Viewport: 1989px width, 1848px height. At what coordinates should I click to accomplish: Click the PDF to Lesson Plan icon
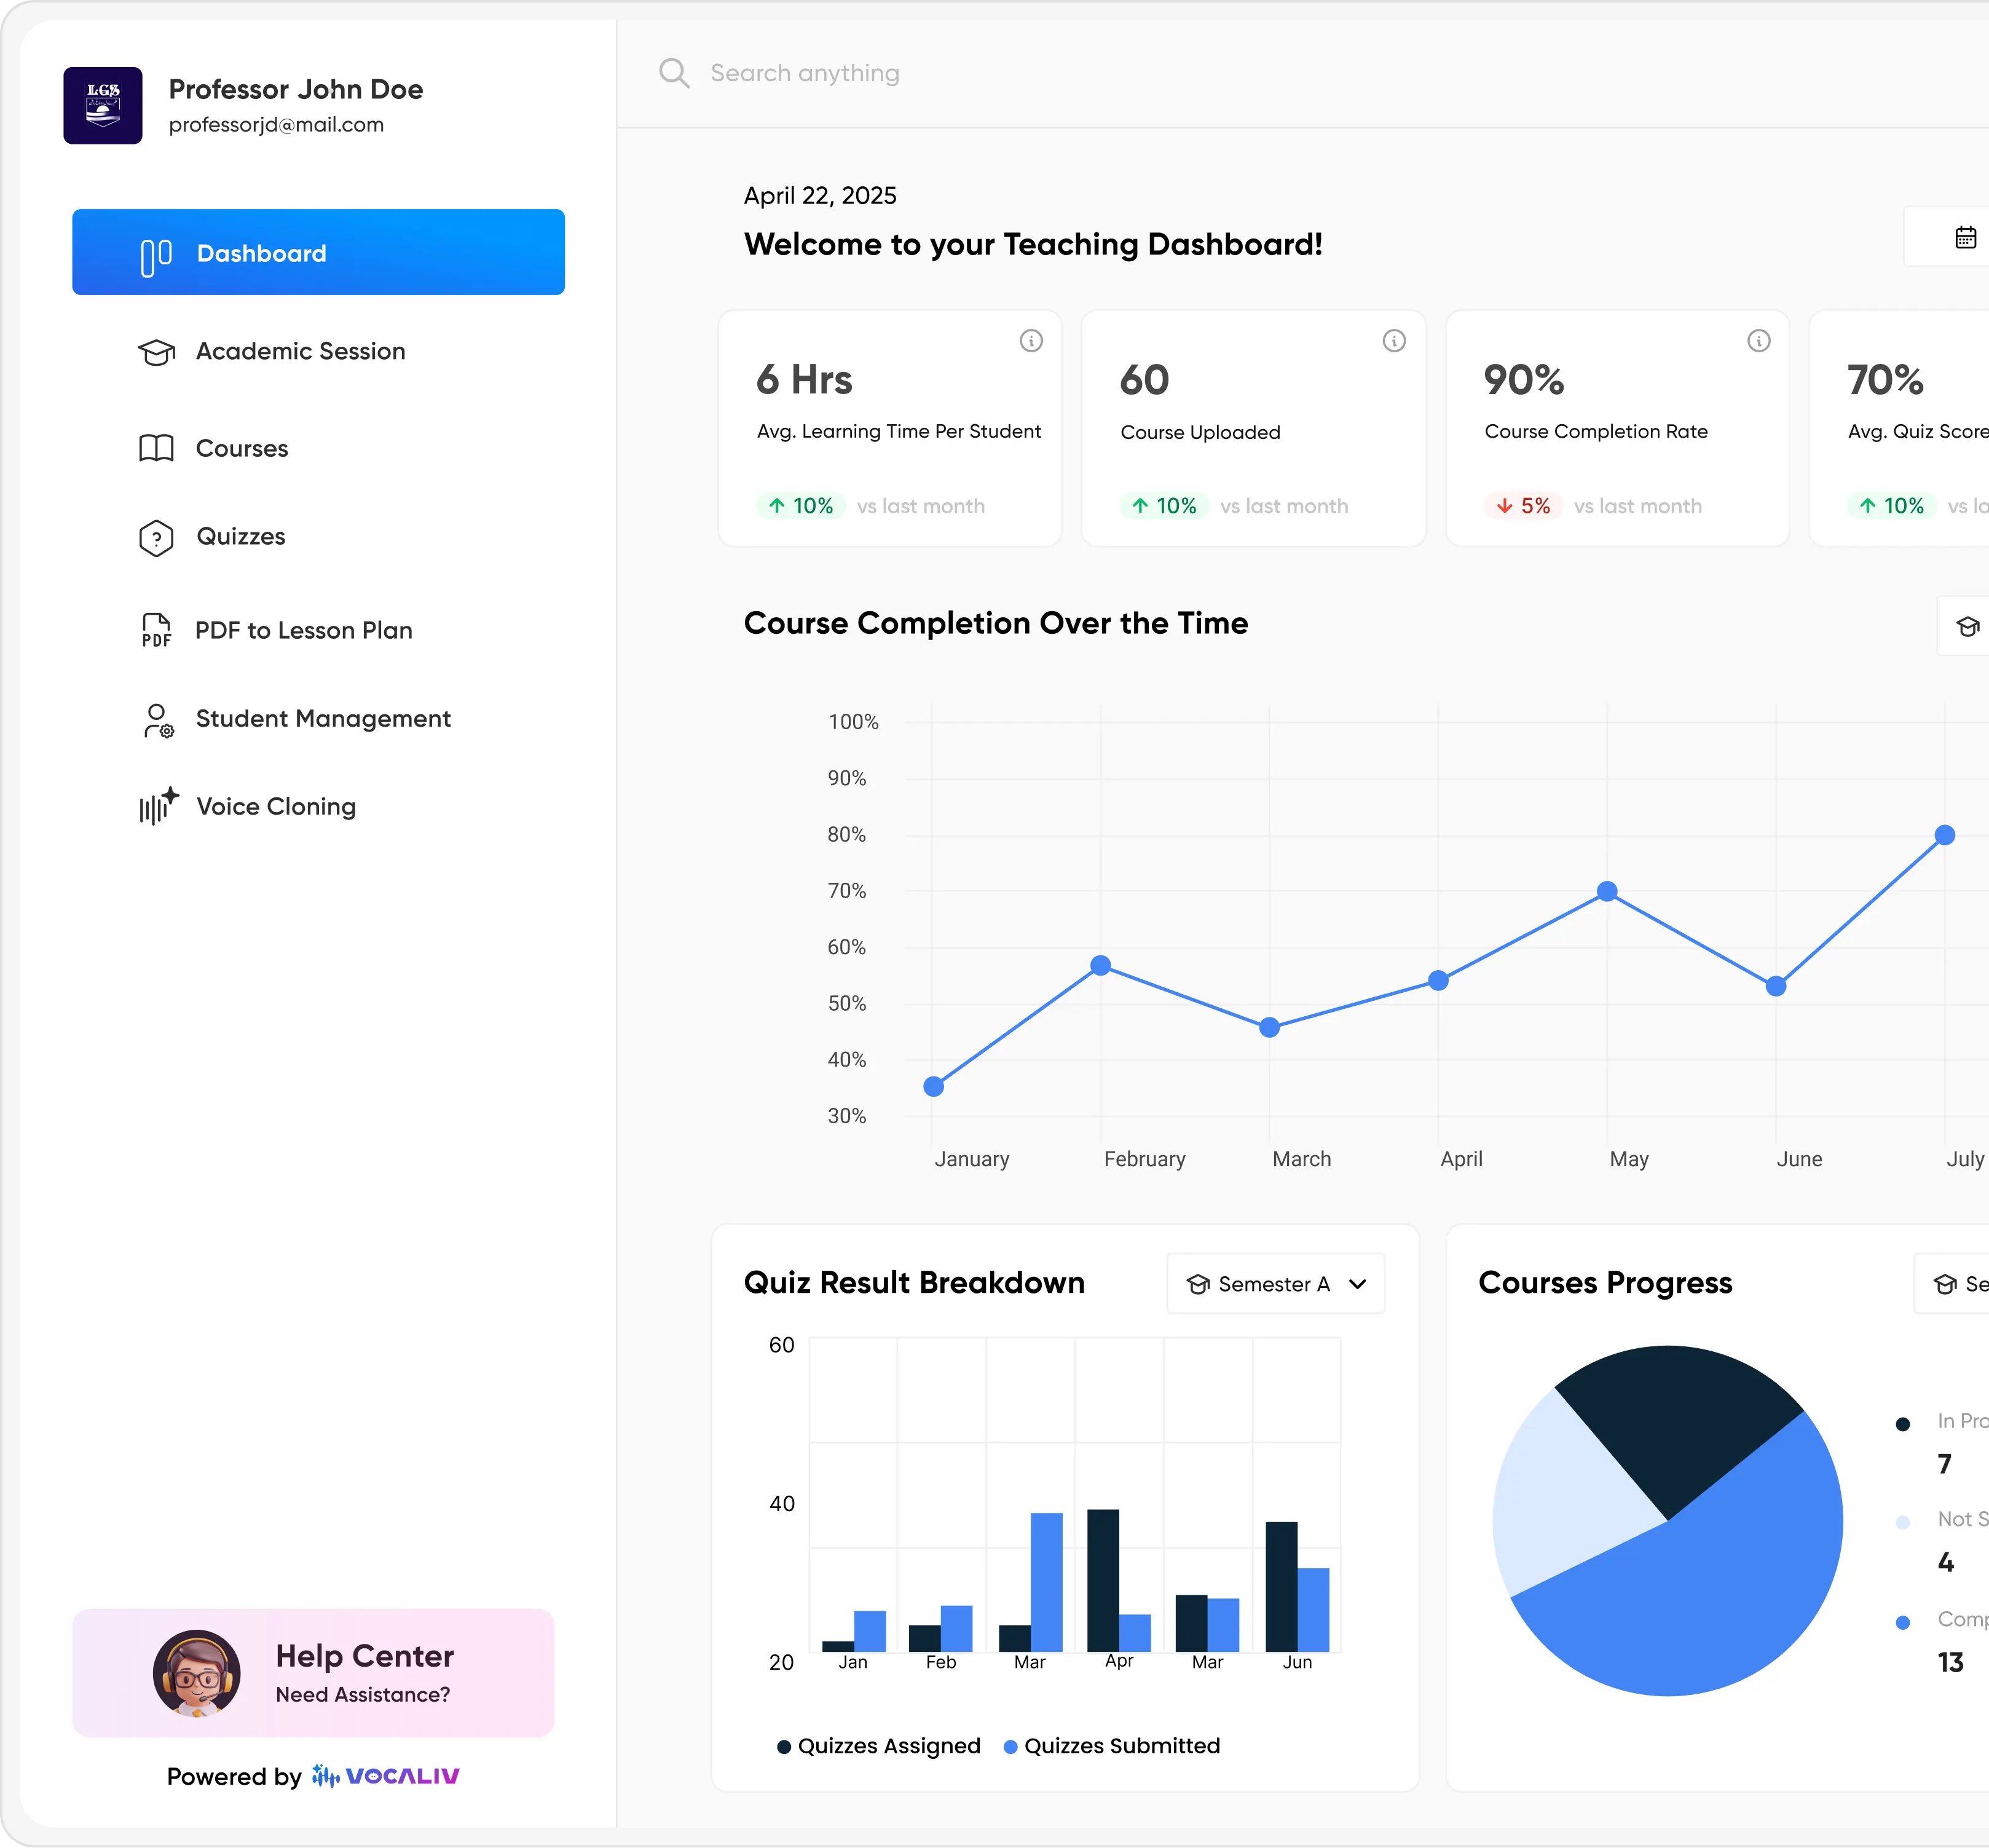pos(156,630)
